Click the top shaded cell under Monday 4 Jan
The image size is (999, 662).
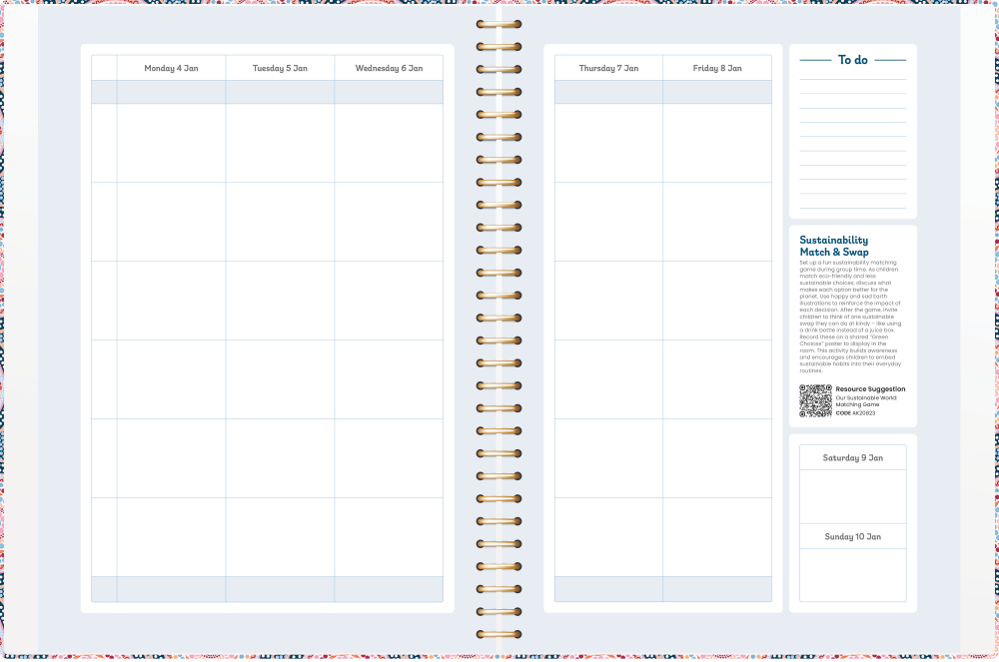pyautogui.click(x=171, y=92)
